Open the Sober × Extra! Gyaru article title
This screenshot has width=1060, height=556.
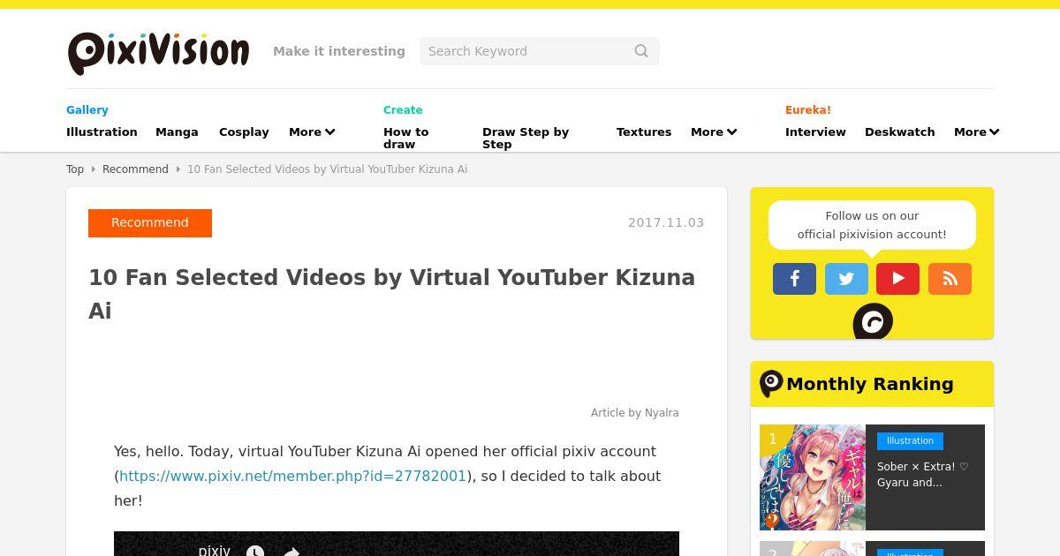(923, 475)
